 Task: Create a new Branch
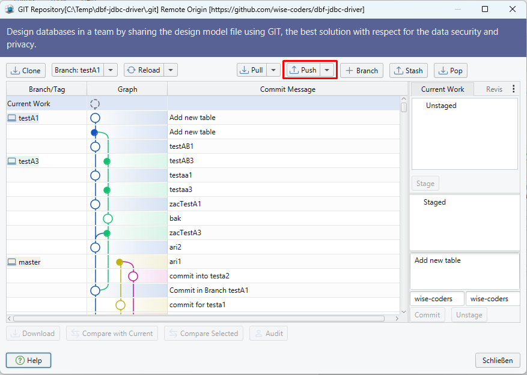coord(362,71)
